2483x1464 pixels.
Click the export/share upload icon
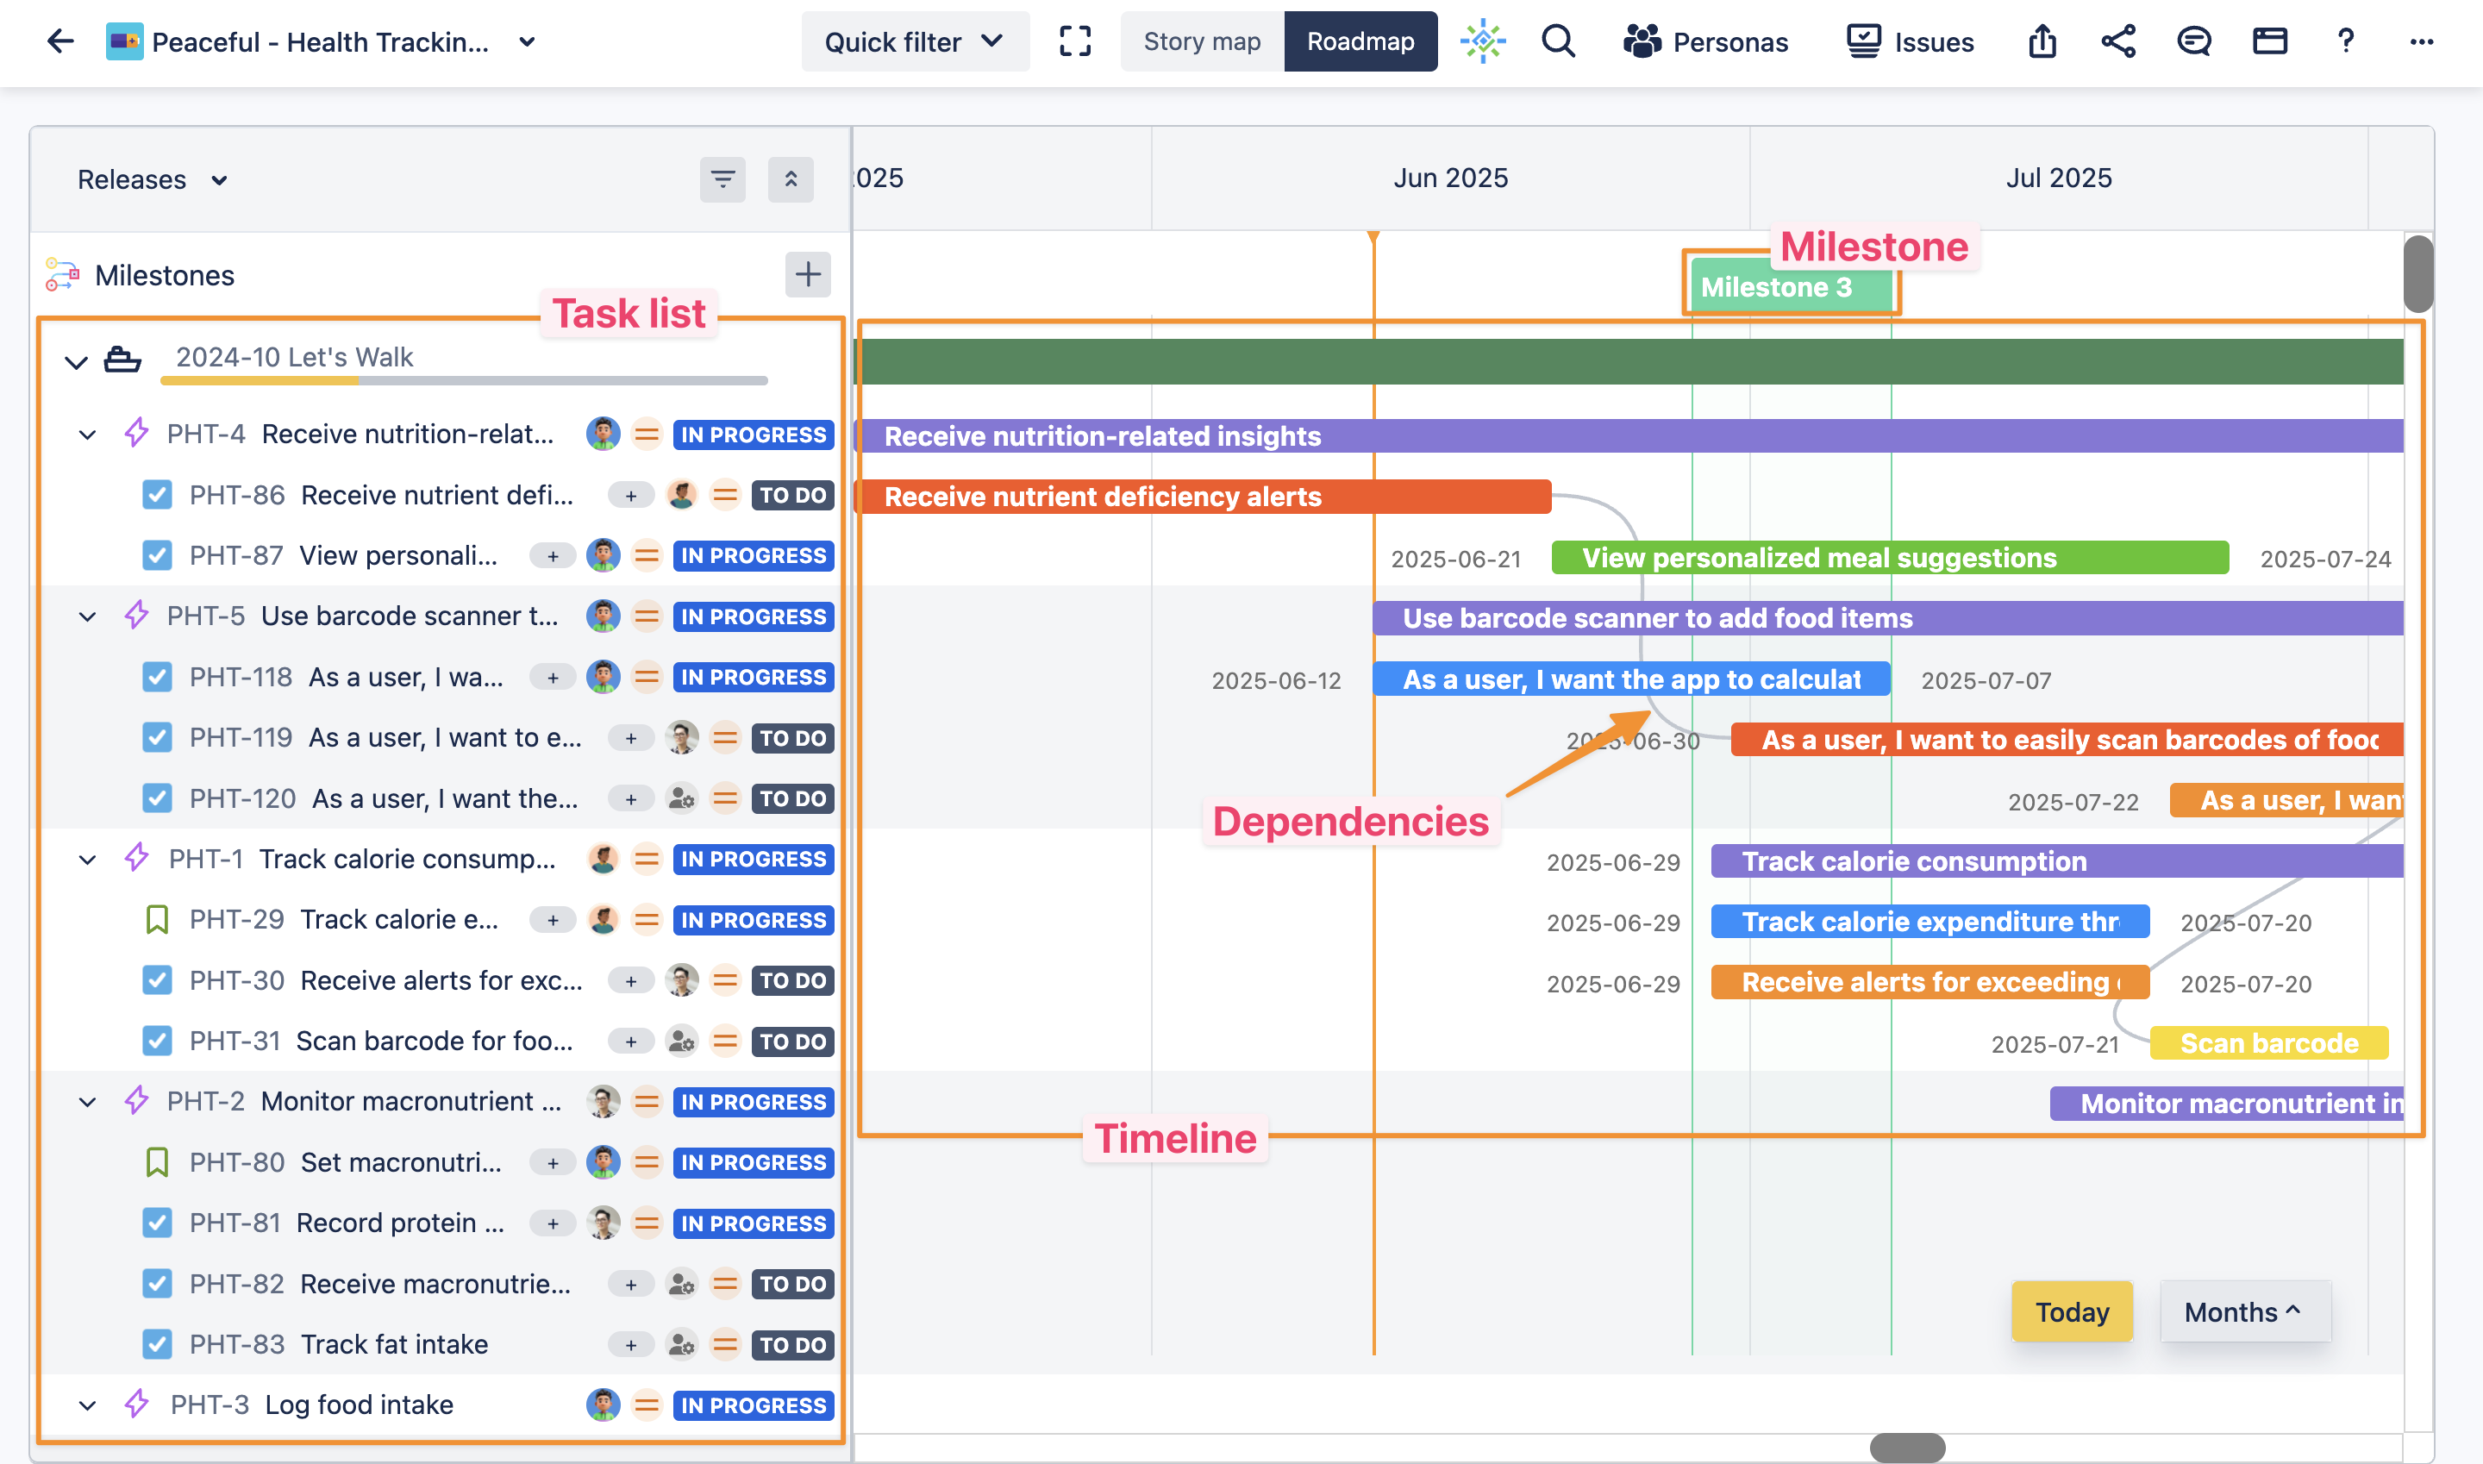point(2041,41)
